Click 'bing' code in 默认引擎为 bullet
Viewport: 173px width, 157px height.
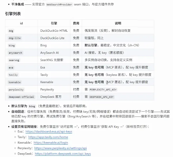[32, 106]
